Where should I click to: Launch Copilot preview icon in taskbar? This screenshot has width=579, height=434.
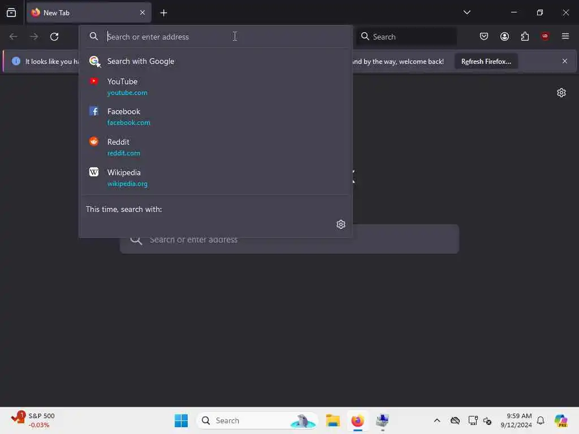tap(561, 420)
